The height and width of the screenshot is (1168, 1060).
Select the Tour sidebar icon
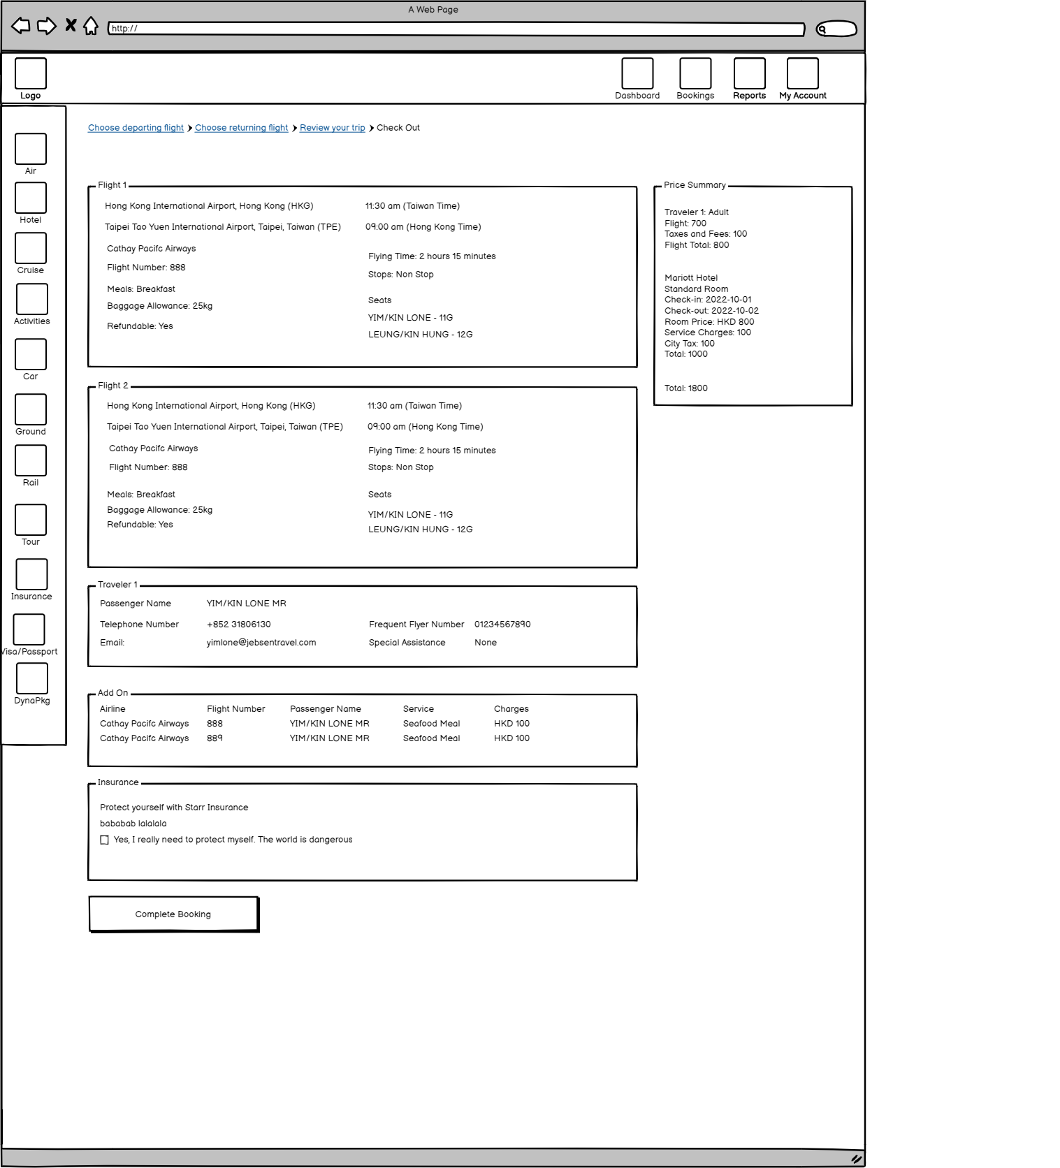(31, 520)
